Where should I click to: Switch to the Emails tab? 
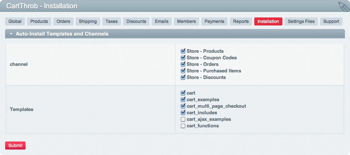pos(161,21)
